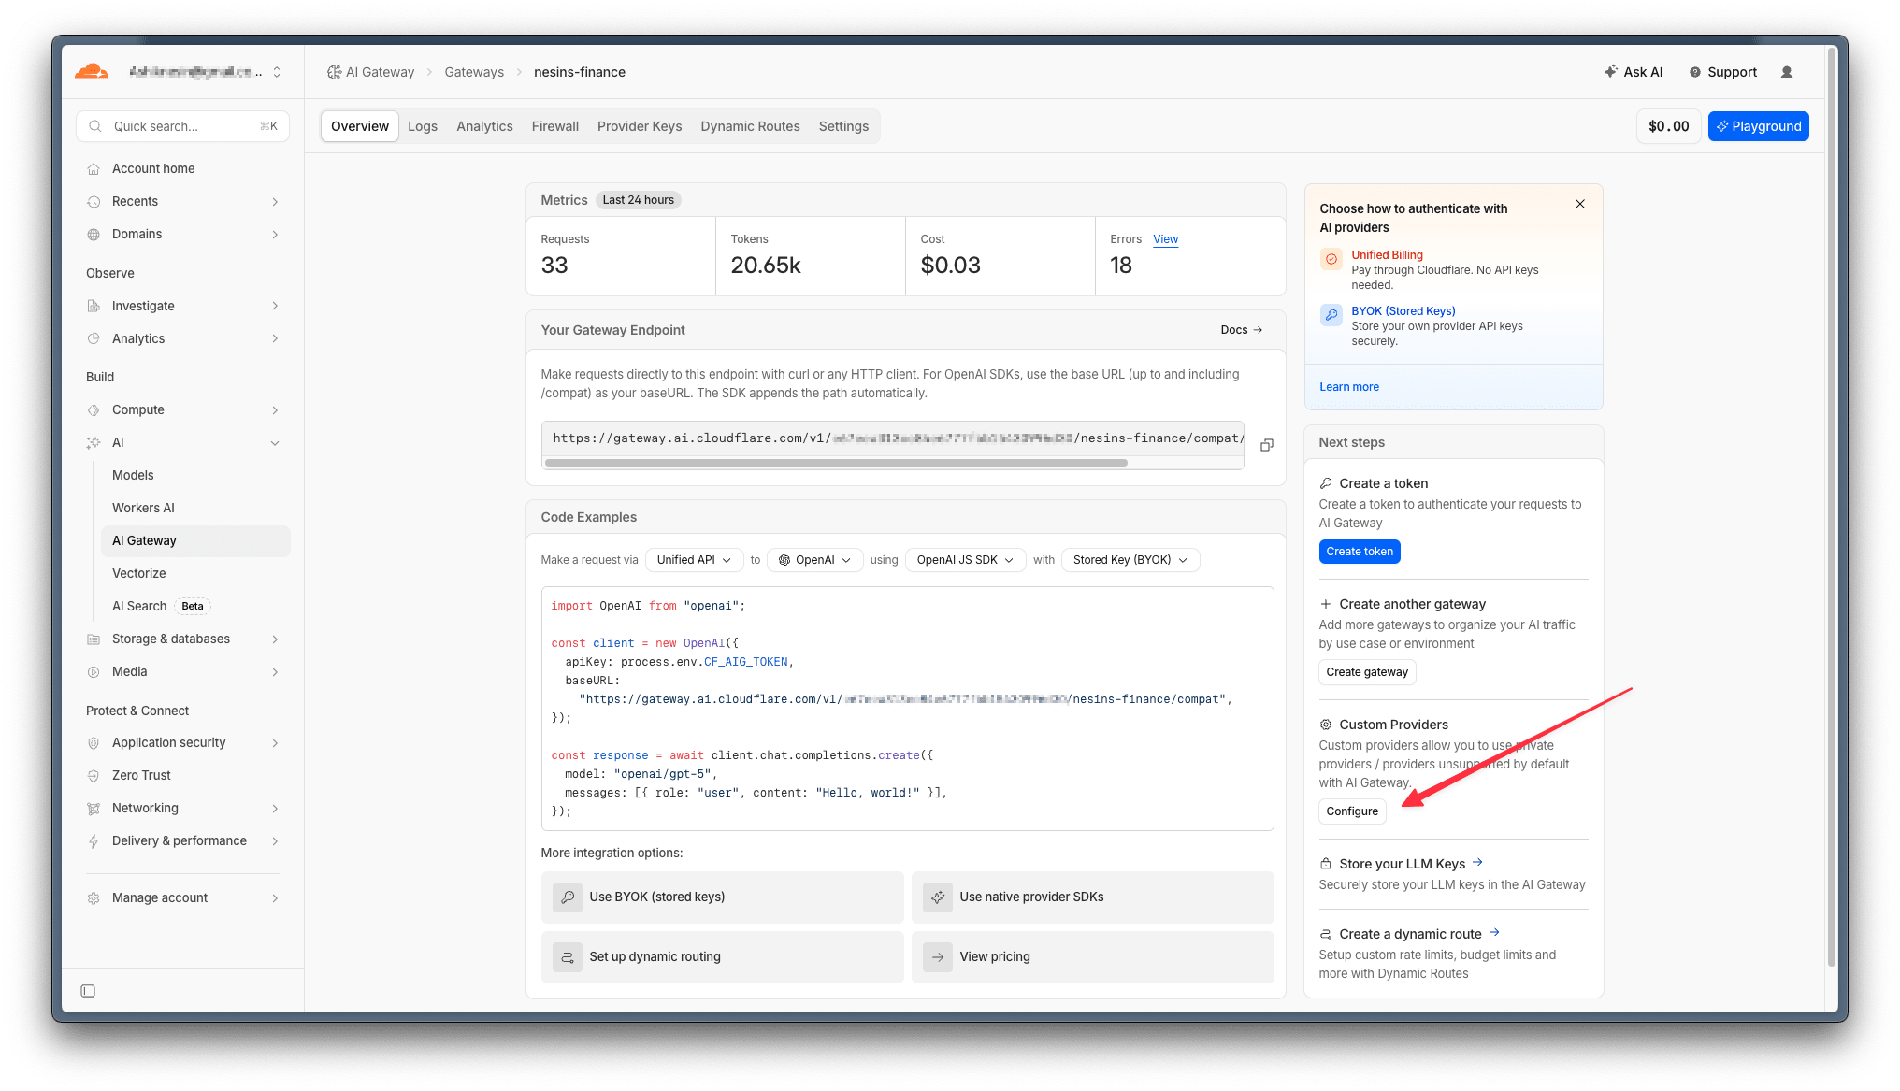
Task: Expand the Media section
Action: (275, 672)
